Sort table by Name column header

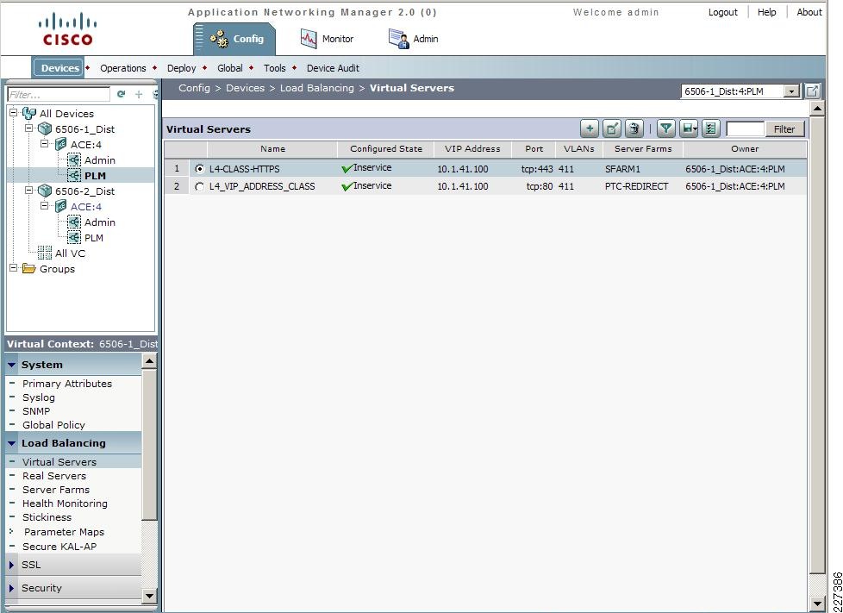(272, 149)
